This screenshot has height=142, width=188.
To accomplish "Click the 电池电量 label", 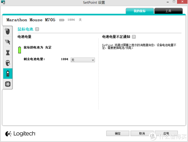I will [x=24, y=37].
